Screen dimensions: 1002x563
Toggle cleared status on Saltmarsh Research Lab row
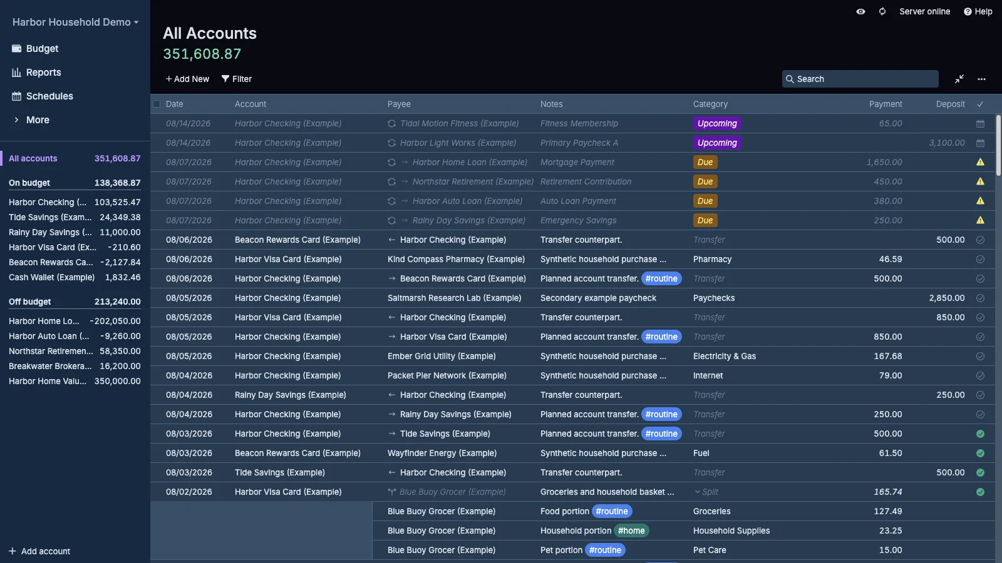pos(980,298)
